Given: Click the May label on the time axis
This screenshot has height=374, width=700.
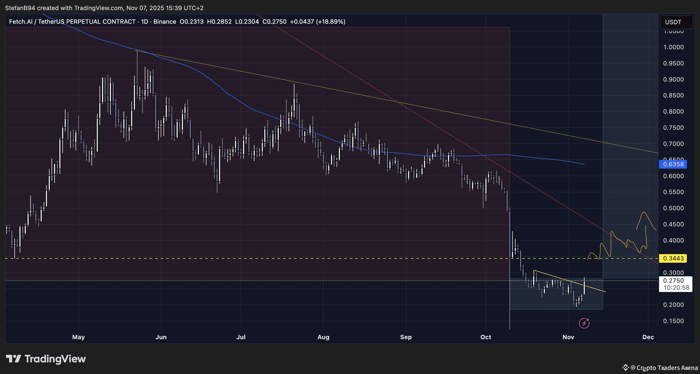Looking at the screenshot, I should [x=79, y=337].
